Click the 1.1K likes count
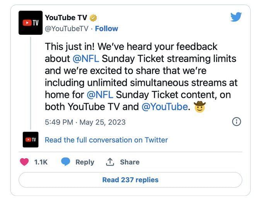 [41, 162]
